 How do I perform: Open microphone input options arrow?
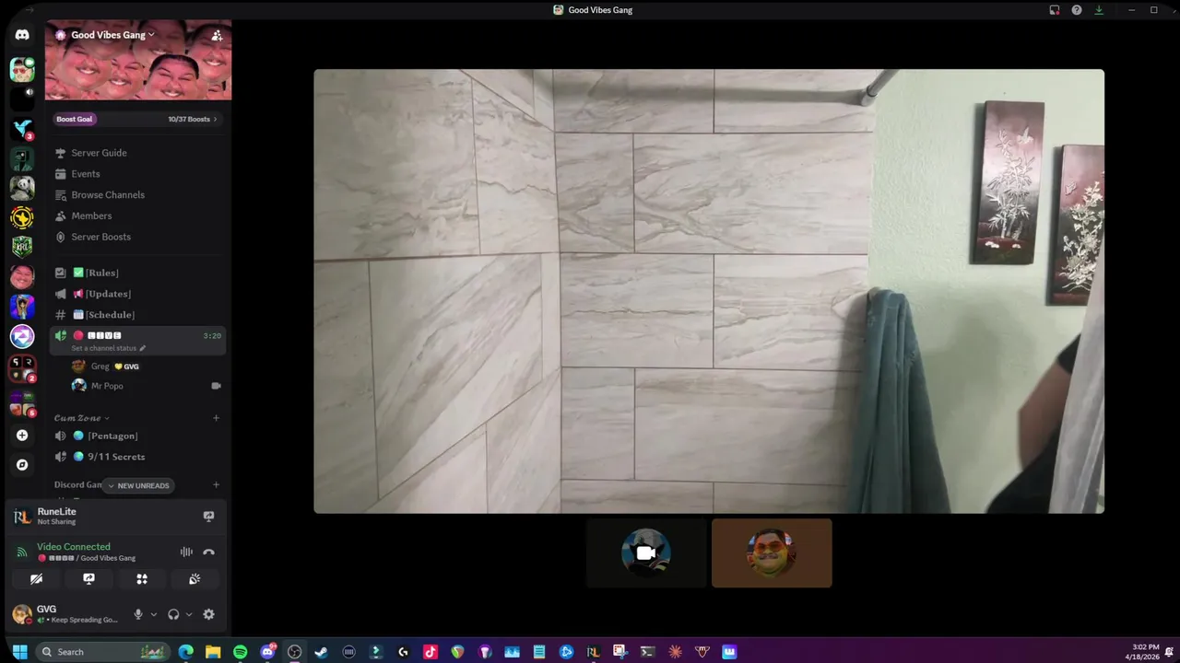pos(153,614)
